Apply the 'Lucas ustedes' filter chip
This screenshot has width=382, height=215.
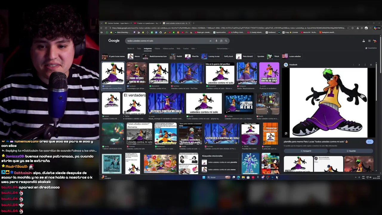(292, 56)
